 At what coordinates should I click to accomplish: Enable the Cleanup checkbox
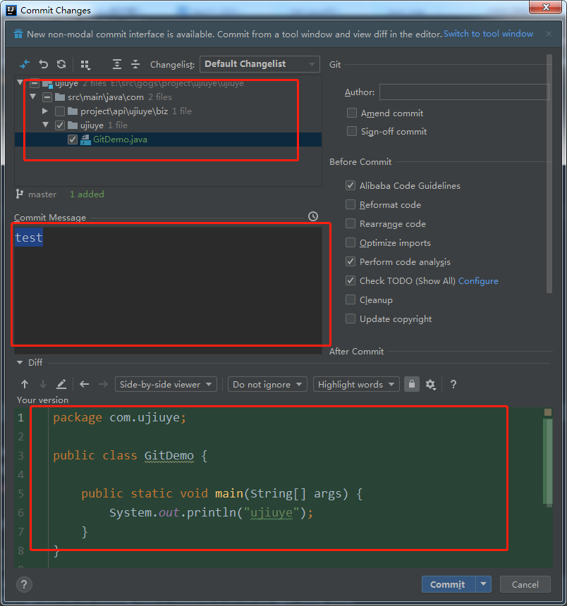click(350, 299)
